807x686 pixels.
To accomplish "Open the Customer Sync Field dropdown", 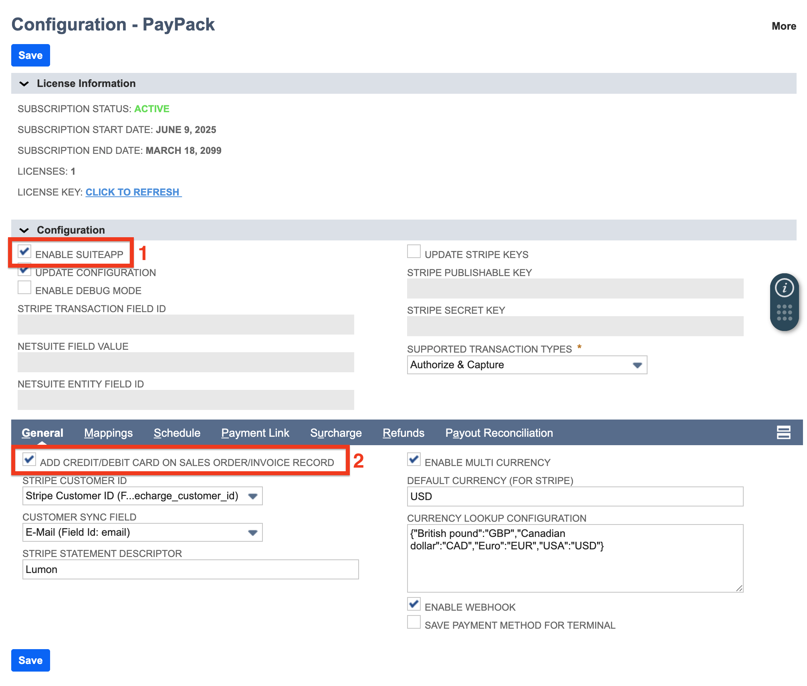I will click(x=142, y=533).
